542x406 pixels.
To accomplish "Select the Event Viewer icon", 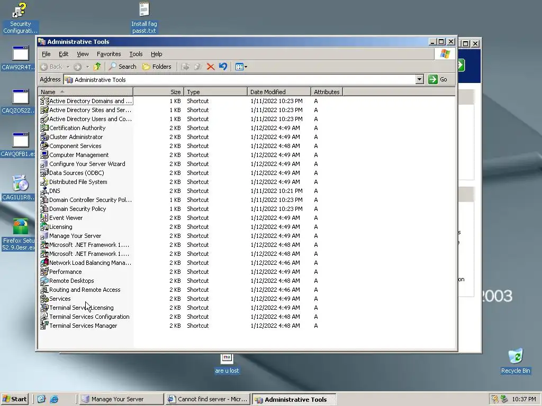I will pos(44,217).
